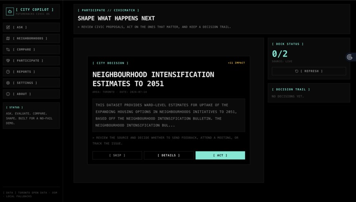The height and width of the screenshot is (202, 356).
Task: View Details of the proposal
Action: point(169,155)
